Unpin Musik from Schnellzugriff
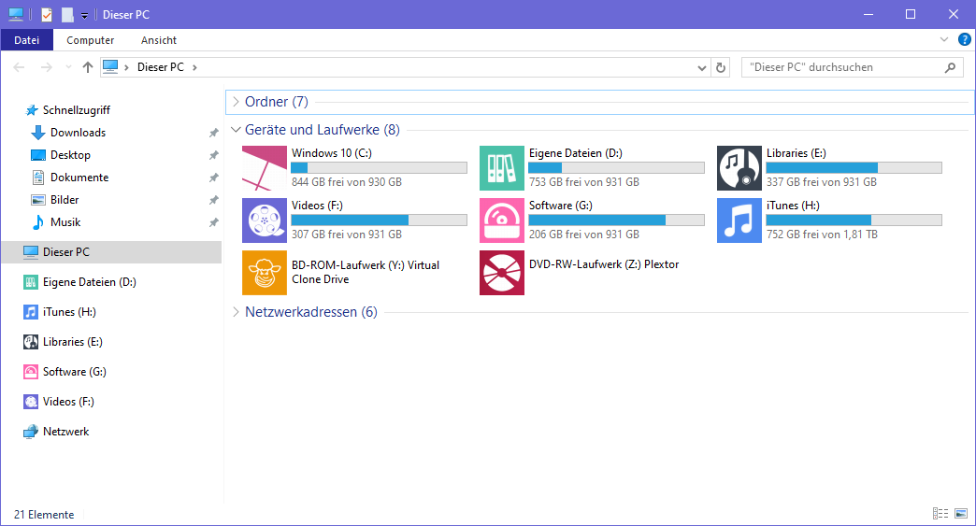 click(x=213, y=222)
